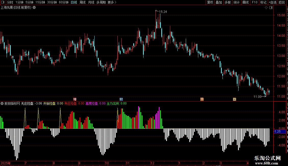
Task: Select the 周线 weekly chart tab
Action: point(83,2)
